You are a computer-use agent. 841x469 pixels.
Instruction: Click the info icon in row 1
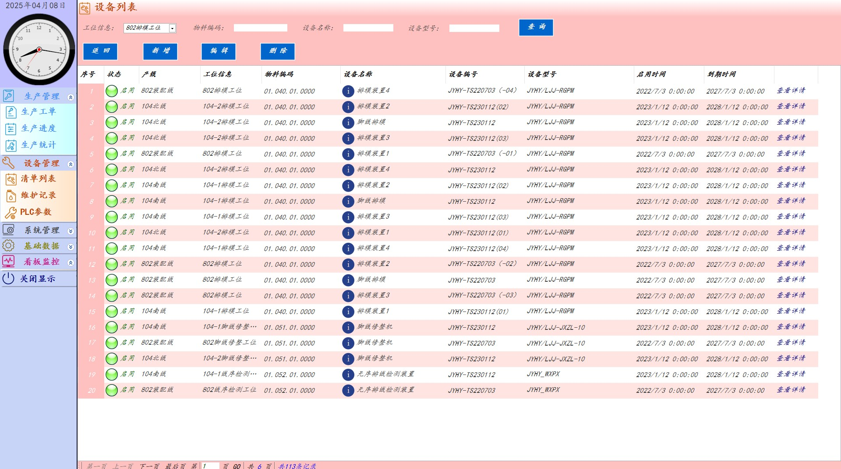click(x=348, y=91)
